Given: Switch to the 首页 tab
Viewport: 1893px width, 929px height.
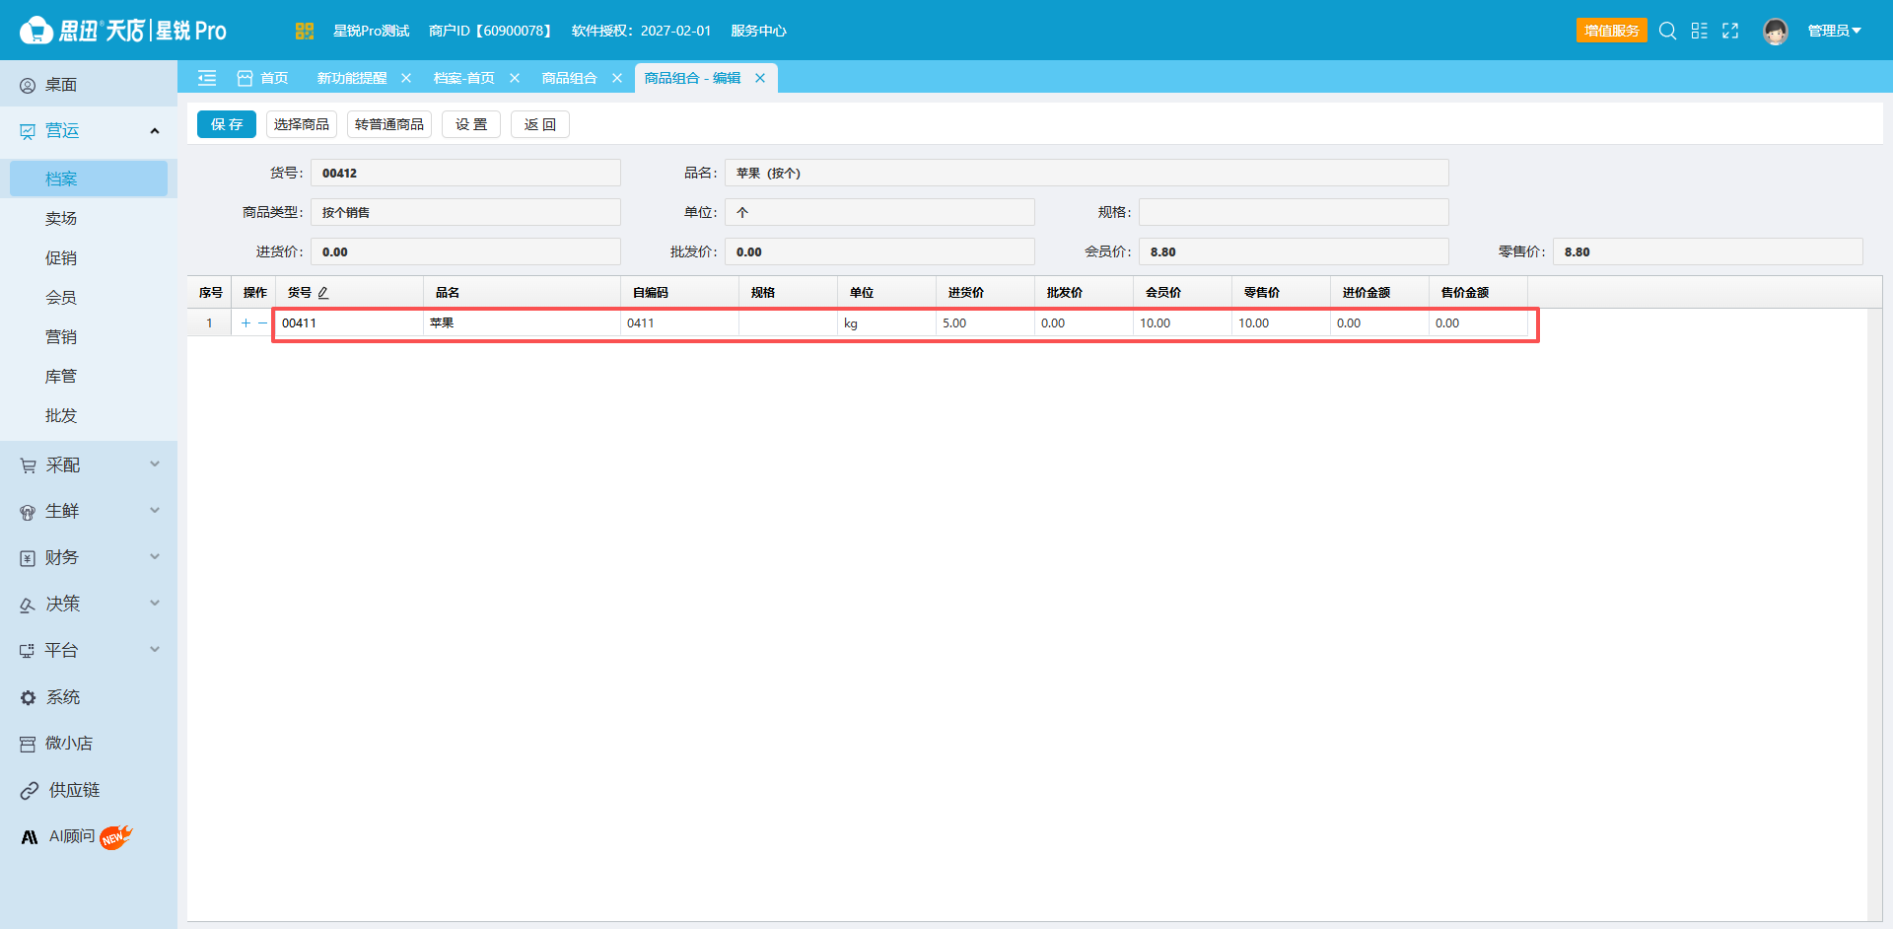Looking at the screenshot, I should coord(263,78).
